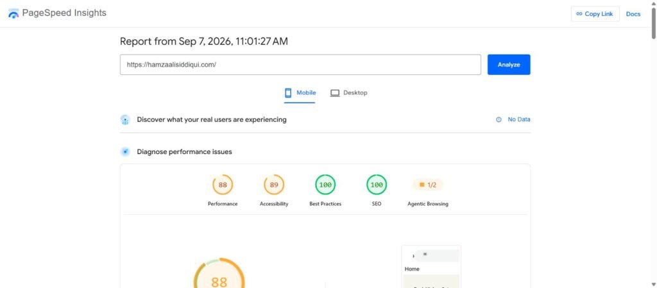This screenshot has height=288, width=657.
Task: Click the URL input field
Action: (x=300, y=65)
